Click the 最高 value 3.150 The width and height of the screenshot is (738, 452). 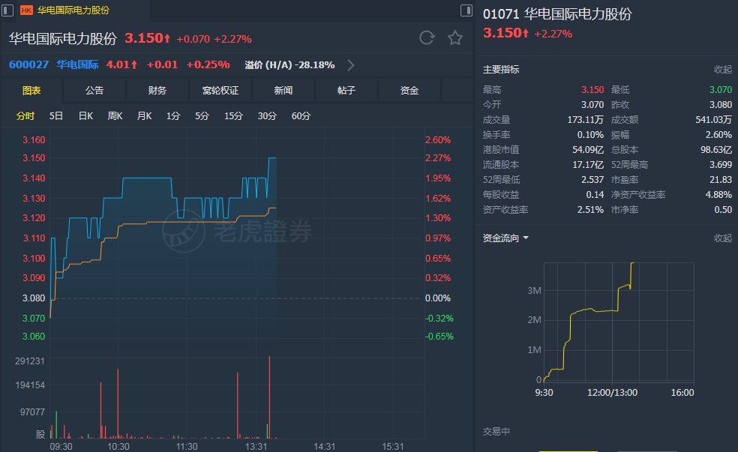[x=592, y=89]
